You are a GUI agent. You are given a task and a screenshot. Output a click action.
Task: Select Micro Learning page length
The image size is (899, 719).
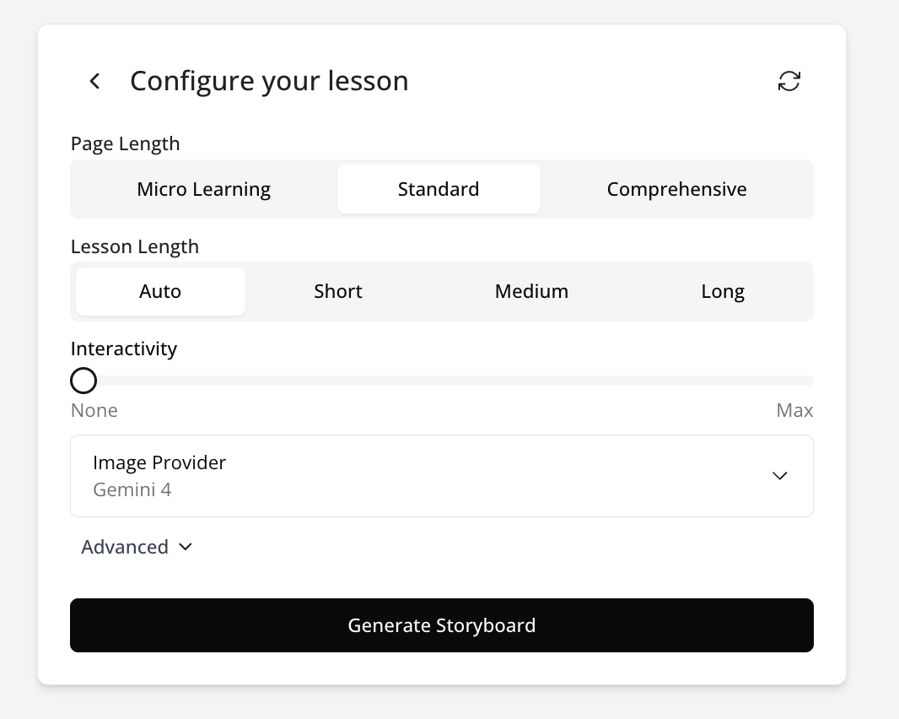click(x=204, y=189)
